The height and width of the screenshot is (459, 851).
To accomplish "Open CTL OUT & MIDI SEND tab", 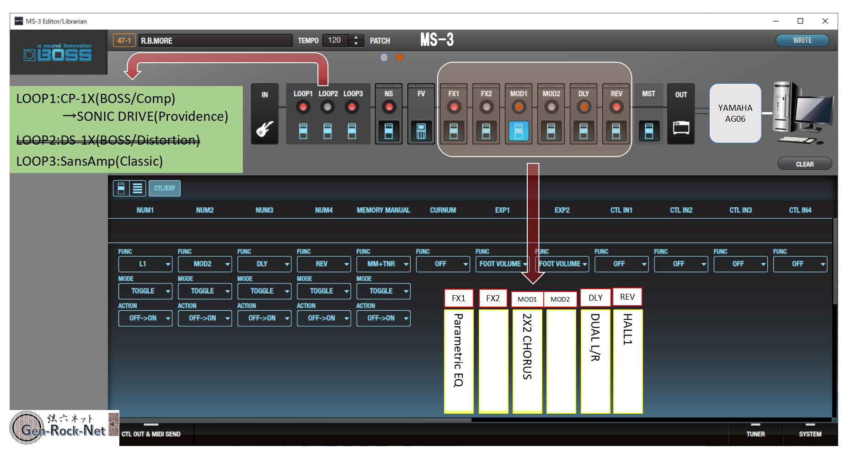I will coord(151,434).
